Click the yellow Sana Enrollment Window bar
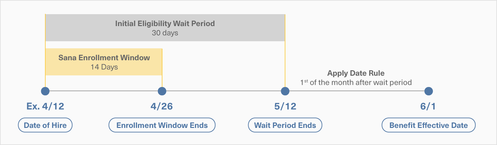This screenshot has width=497, height=145. click(104, 62)
